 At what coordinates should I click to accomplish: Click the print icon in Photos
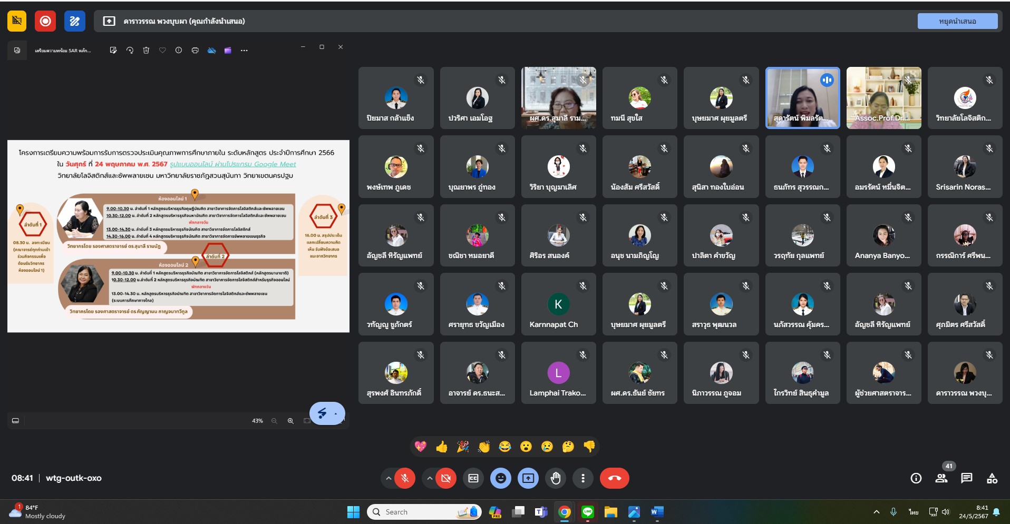coord(195,51)
